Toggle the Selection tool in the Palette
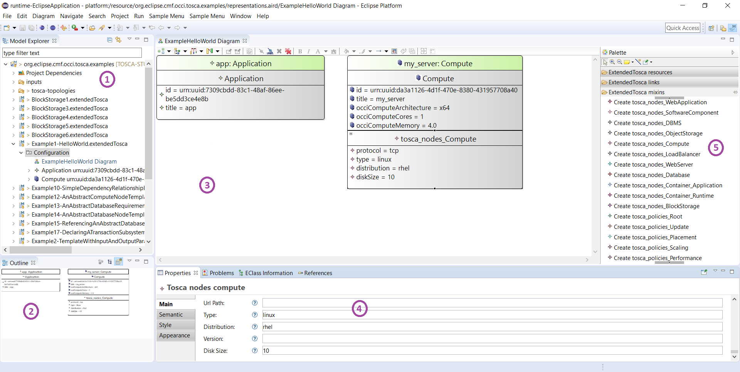Viewport: 740px width, 372px height. (x=605, y=62)
